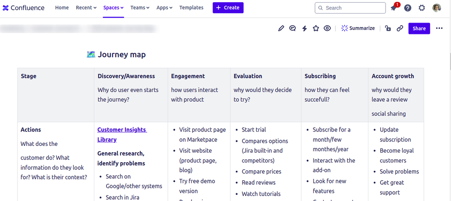This screenshot has height=201, width=451.
Task: Click into the Search field
Action: [350, 8]
